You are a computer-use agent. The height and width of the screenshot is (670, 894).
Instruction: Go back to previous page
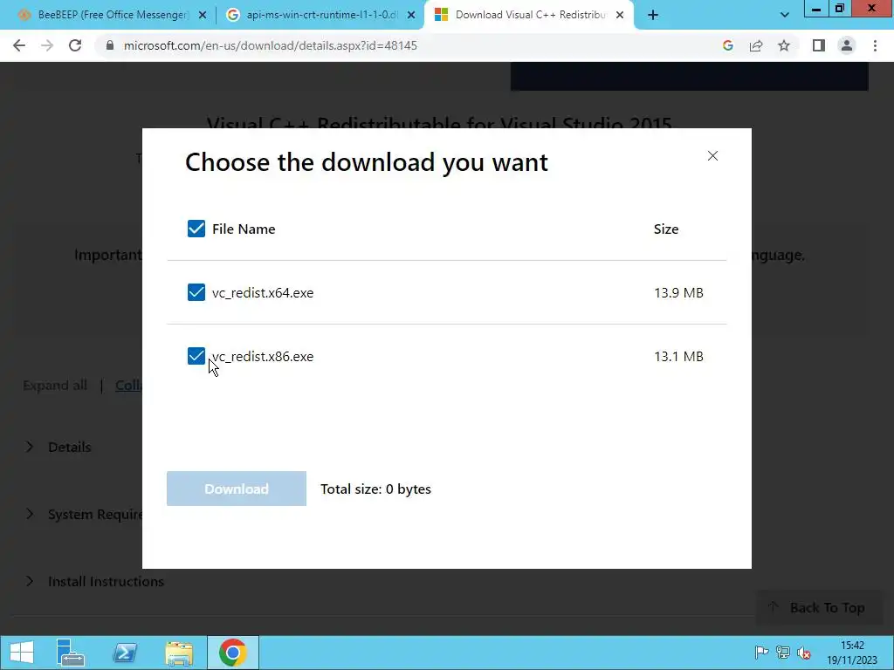click(x=19, y=45)
